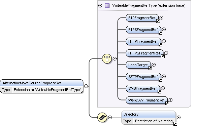197x126 pixels.
Task: Select the SFTPFragmentRef element
Action: pos(143,77)
